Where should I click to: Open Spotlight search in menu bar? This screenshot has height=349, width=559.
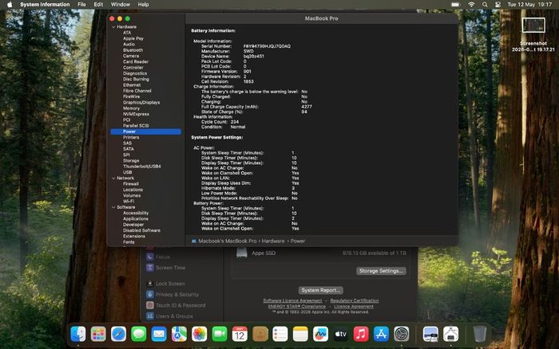pyautogui.click(x=485, y=5)
